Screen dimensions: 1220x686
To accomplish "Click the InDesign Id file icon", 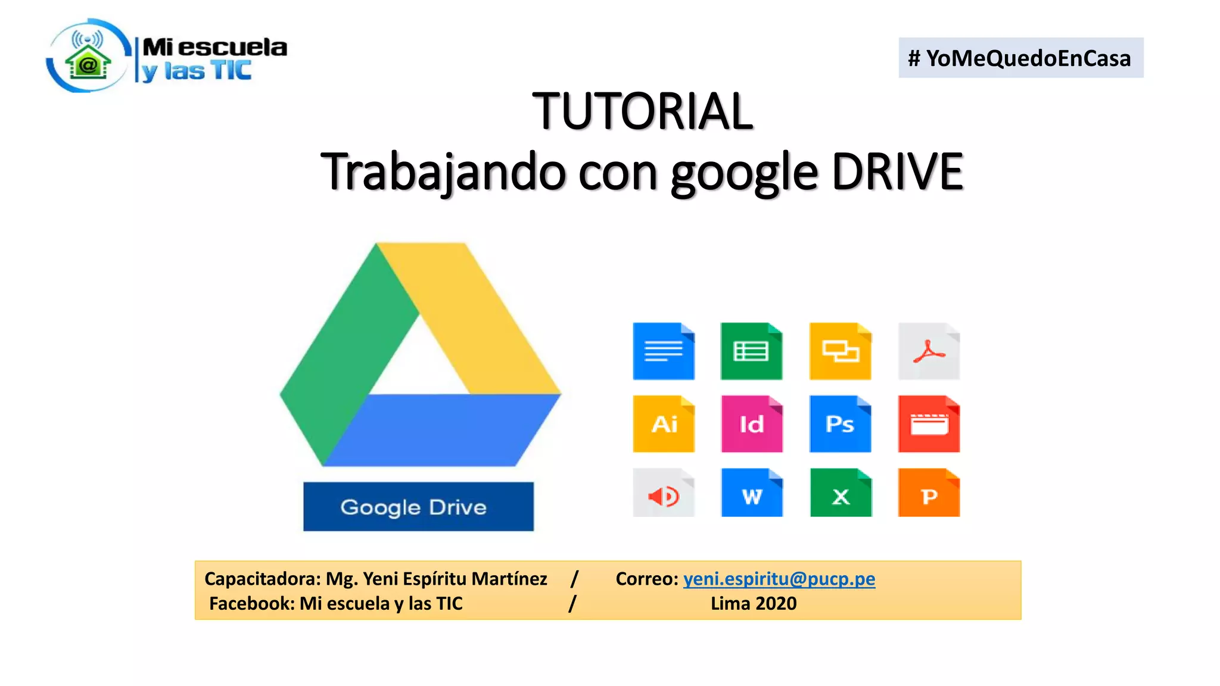I will tap(752, 424).
